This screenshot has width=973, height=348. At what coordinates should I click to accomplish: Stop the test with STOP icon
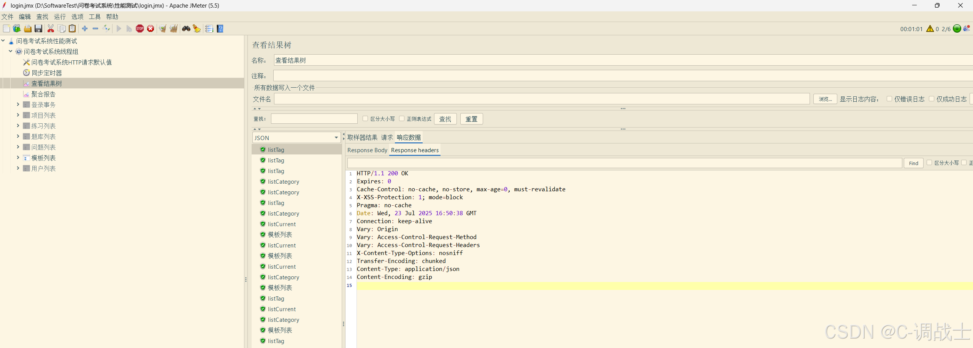[140, 29]
